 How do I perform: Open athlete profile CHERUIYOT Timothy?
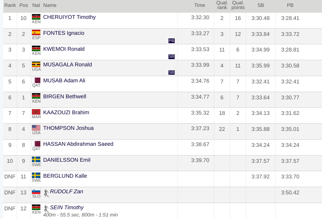(x=69, y=17)
